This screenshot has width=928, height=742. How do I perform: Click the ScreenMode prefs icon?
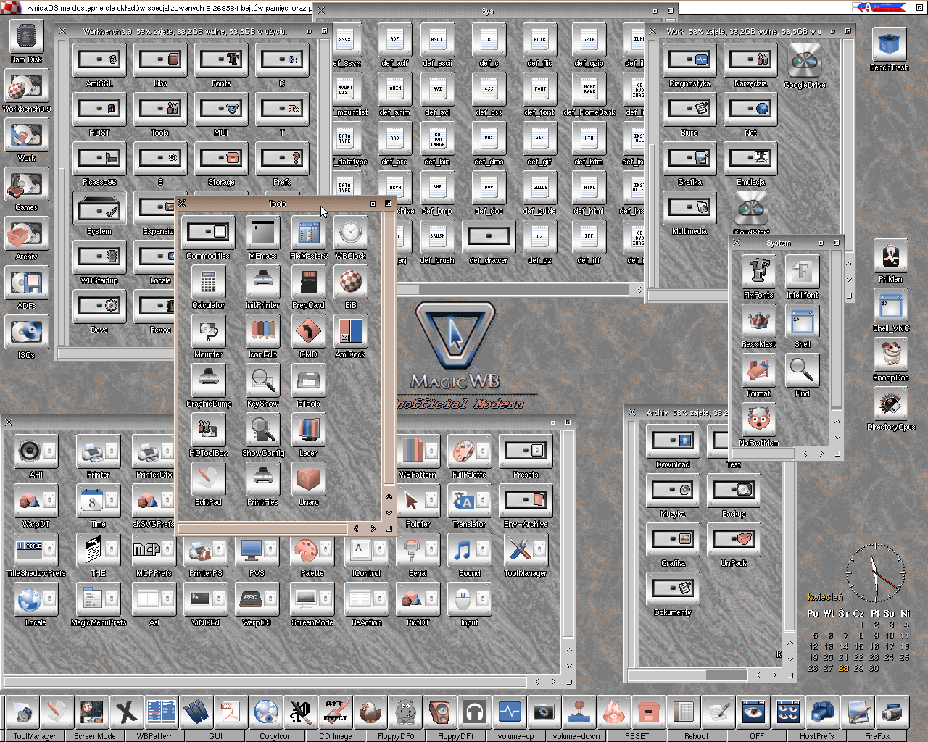coord(312,599)
